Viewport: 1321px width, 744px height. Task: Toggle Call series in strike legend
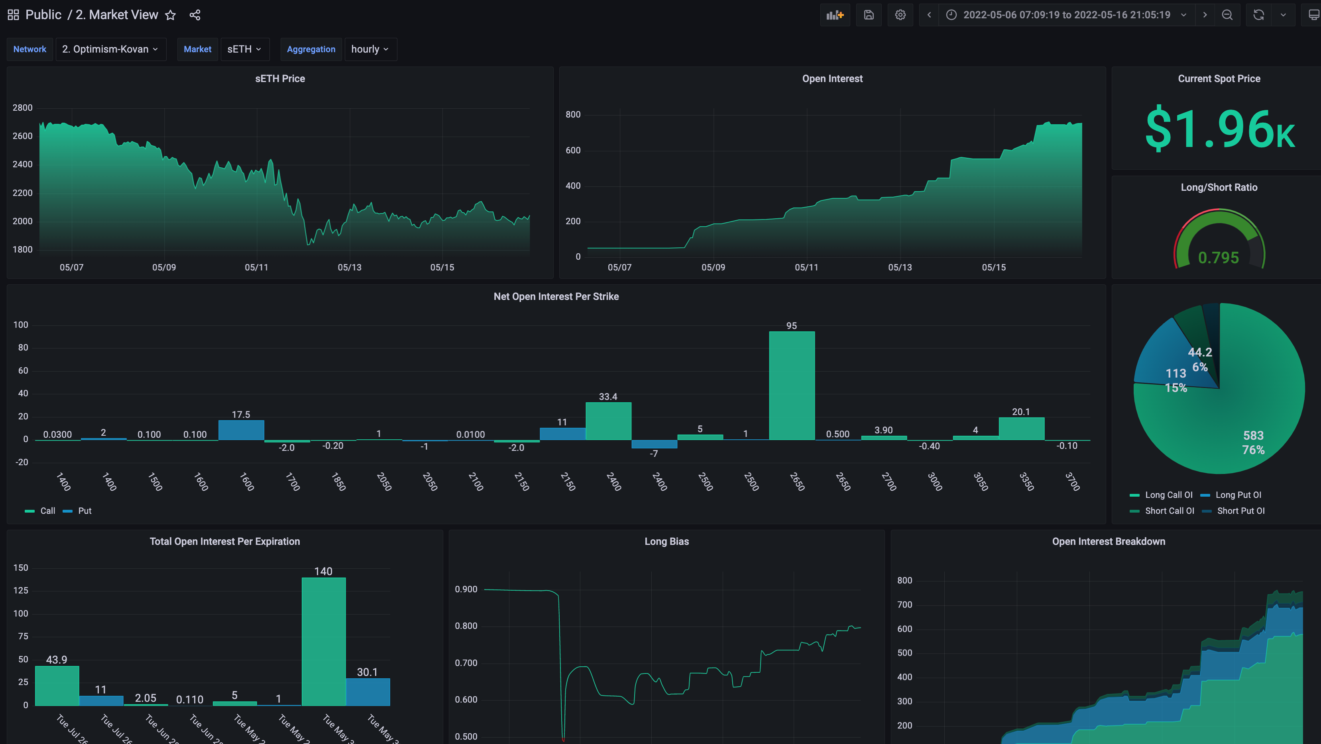(47, 511)
